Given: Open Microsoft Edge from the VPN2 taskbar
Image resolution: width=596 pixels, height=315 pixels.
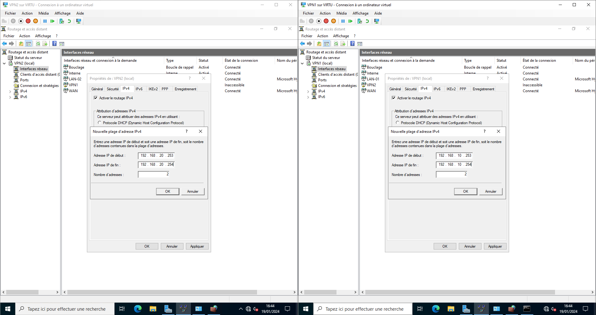Looking at the screenshot, I should 138,309.
